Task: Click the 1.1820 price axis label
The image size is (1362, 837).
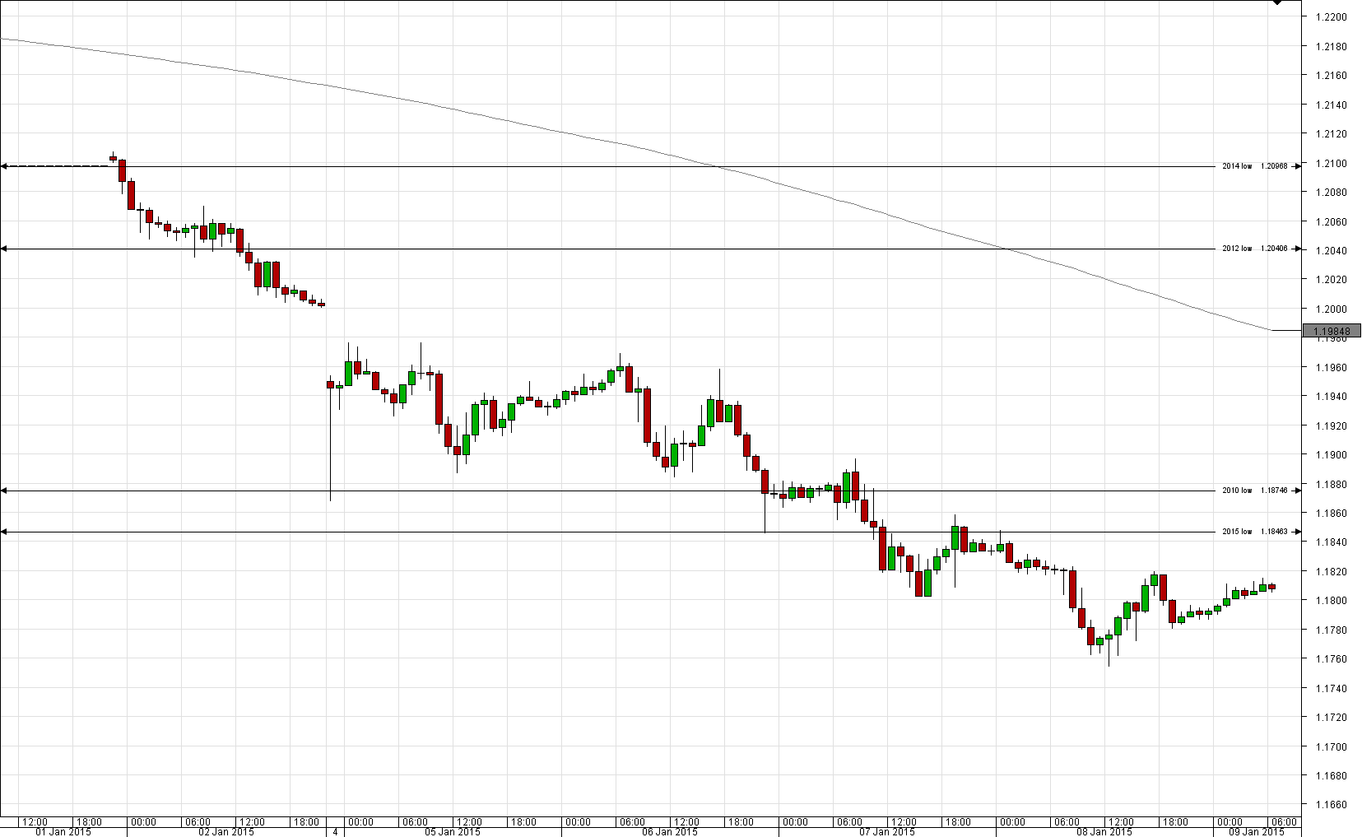Action: click(1332, 572)
